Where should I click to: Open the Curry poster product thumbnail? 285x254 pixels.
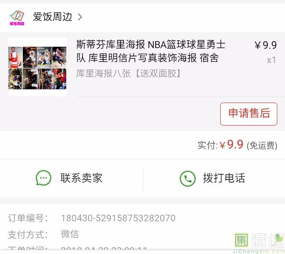[x=37, y=67]
